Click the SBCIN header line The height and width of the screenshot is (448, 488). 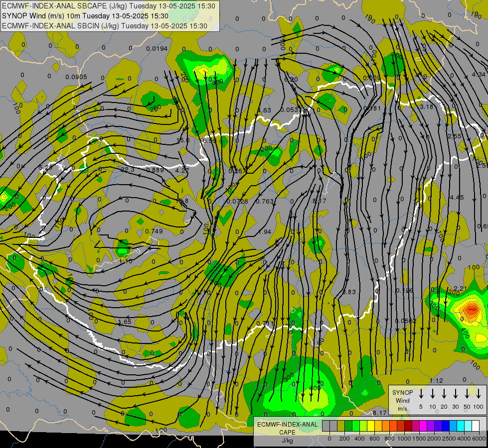[105, 26]
